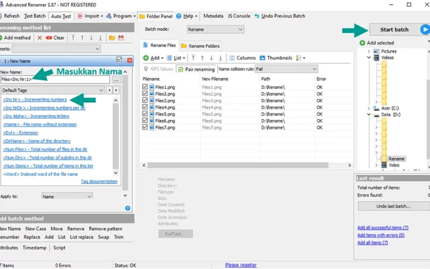Image resolution: width=430 pixels, height=269 pixels.
Task: Expand the Pictures folder tree node
Action: click(369, 51)
